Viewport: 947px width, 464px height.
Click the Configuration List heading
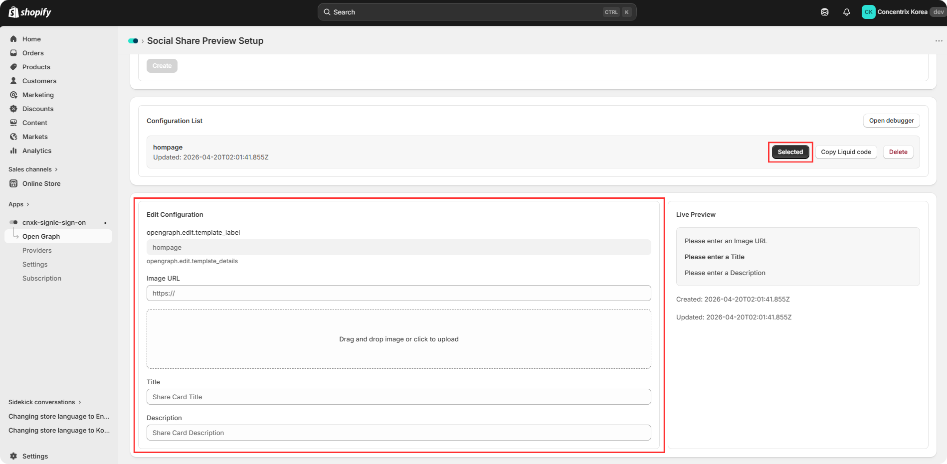tap(175, 121)
